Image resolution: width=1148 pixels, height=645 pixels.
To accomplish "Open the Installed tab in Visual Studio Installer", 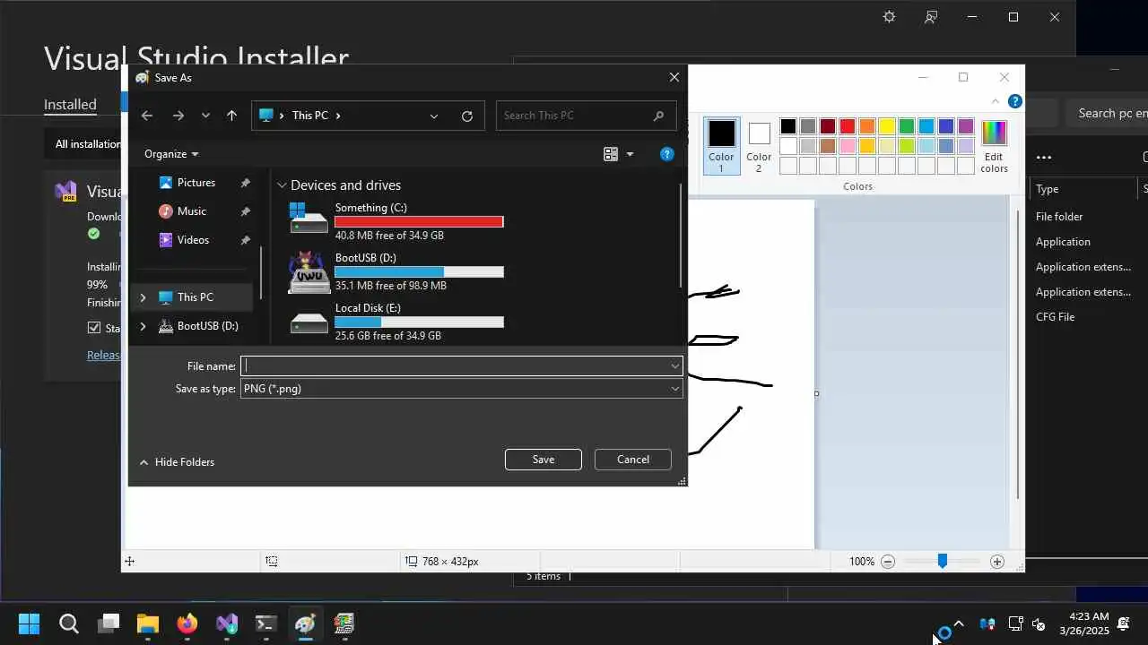I will click(x=70, y=105).
